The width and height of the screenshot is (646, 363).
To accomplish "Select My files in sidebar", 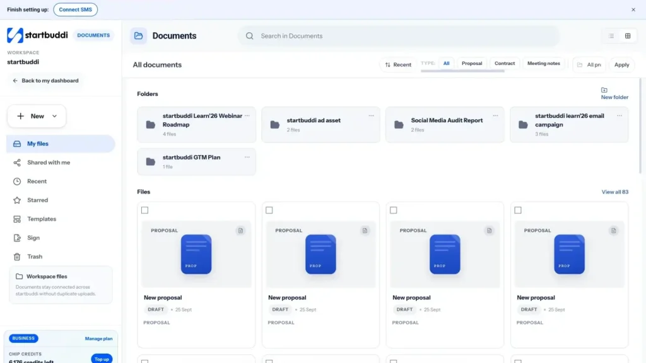I will 61,144.
